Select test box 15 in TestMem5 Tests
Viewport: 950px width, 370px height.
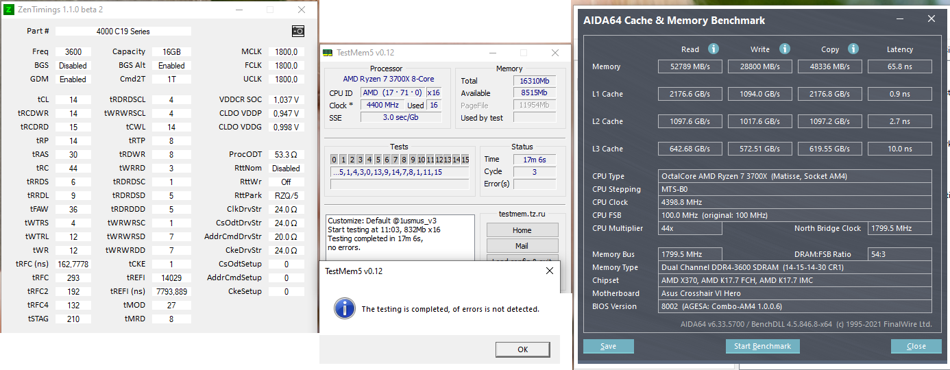[465, 160]
